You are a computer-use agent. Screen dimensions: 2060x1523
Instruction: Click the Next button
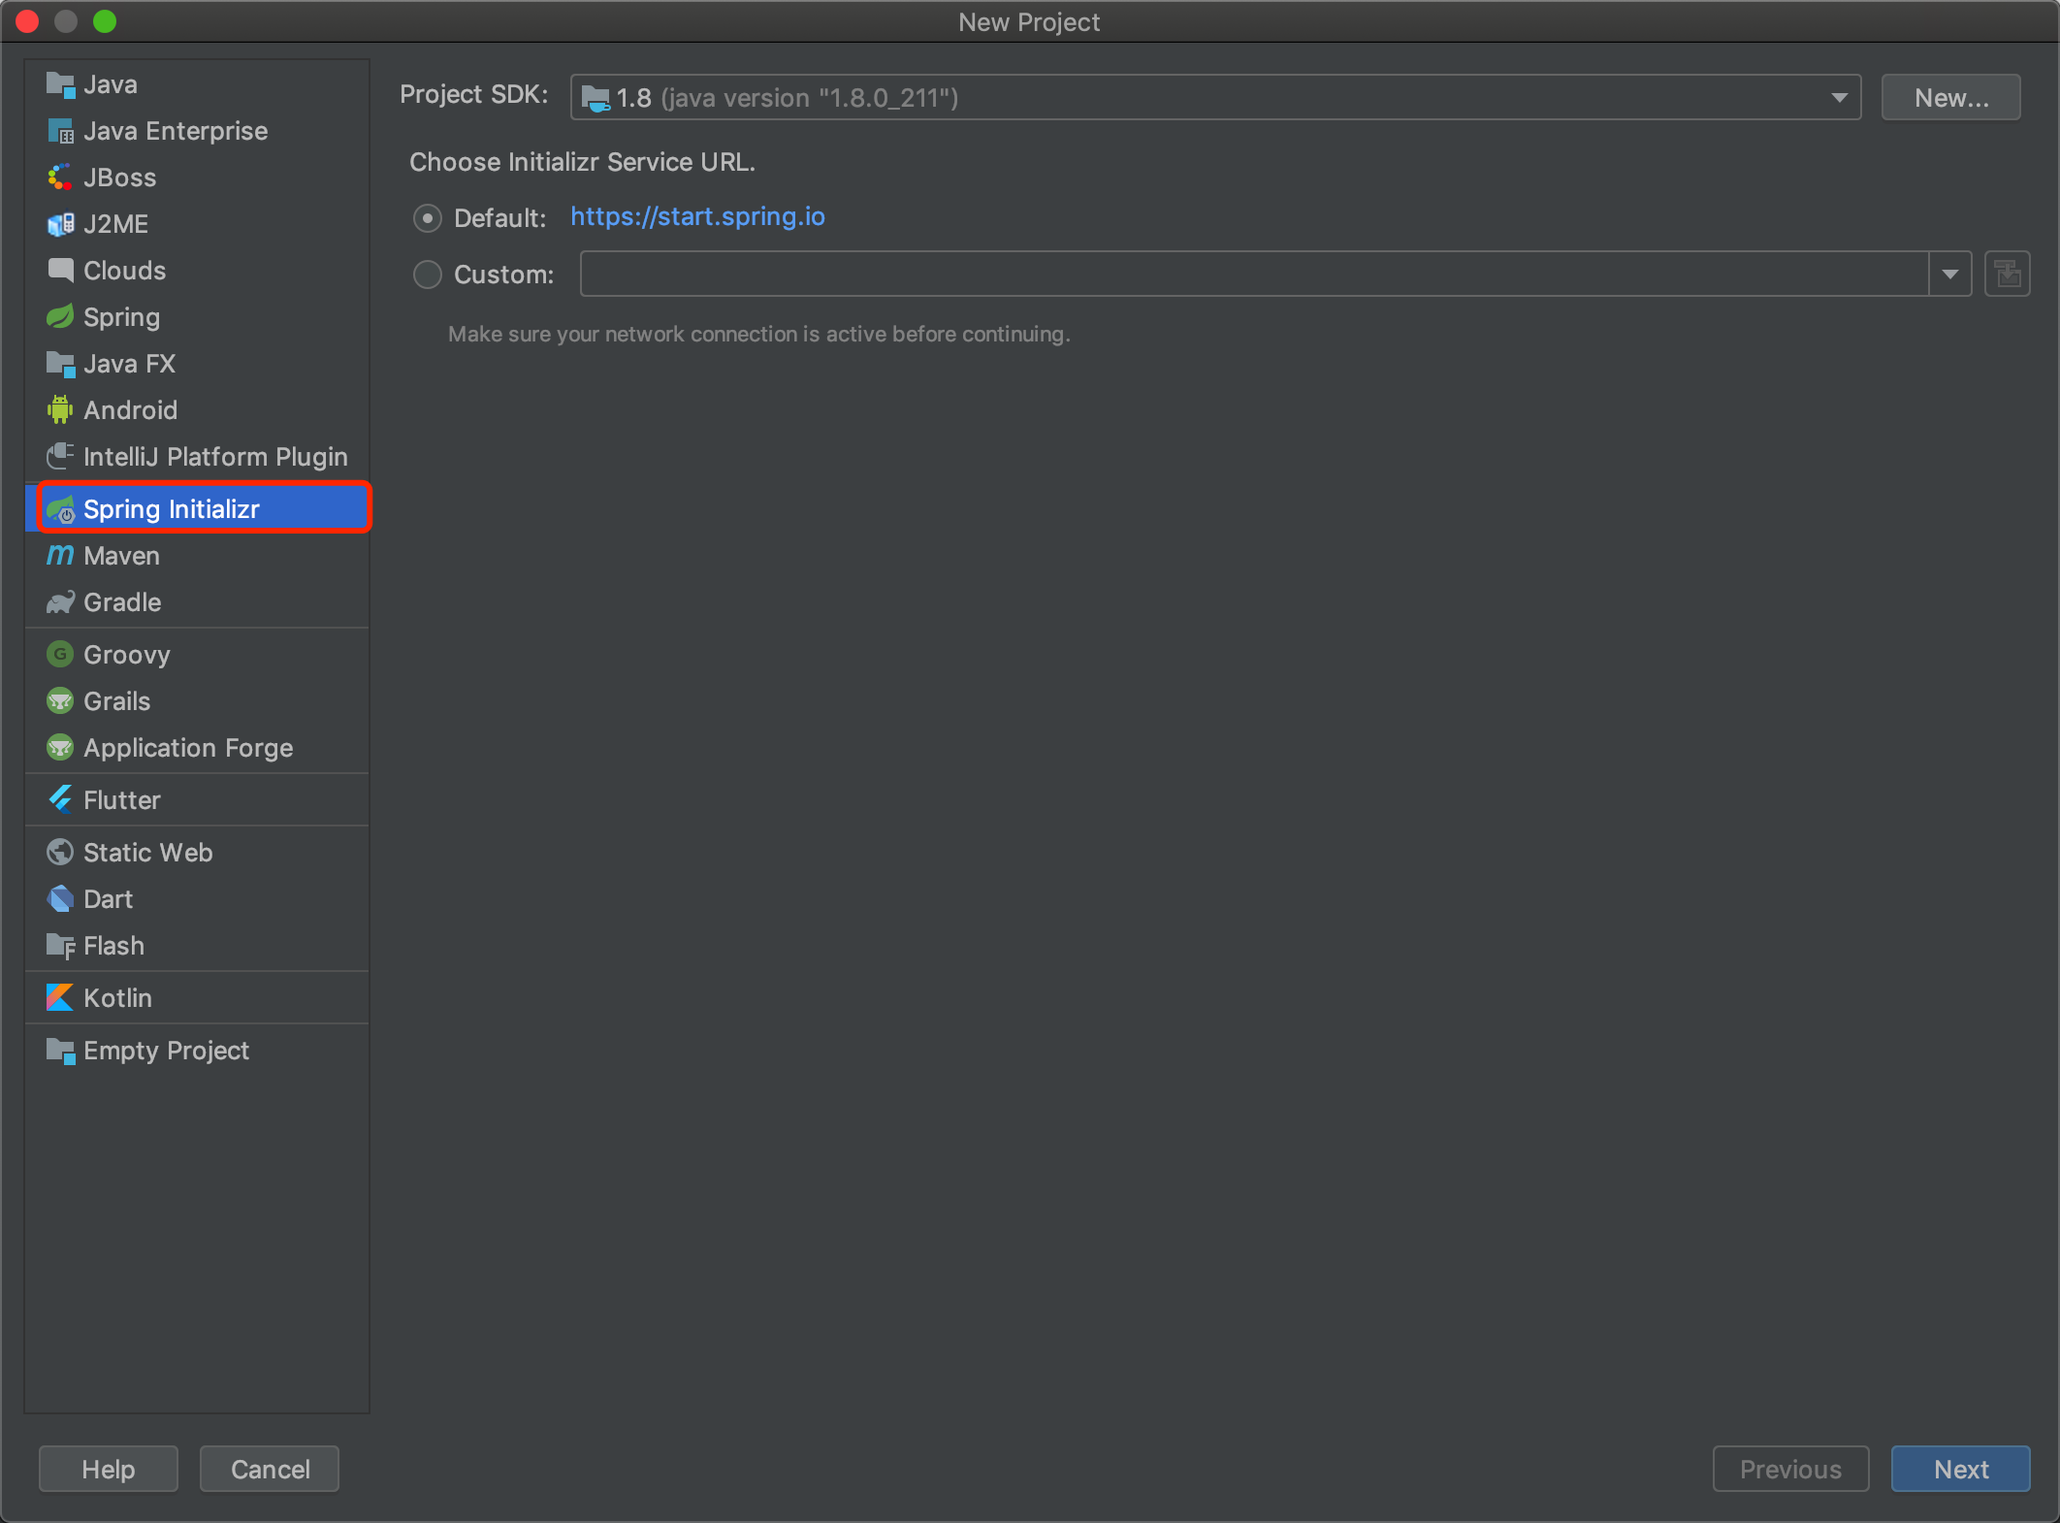(1960, 1469)
